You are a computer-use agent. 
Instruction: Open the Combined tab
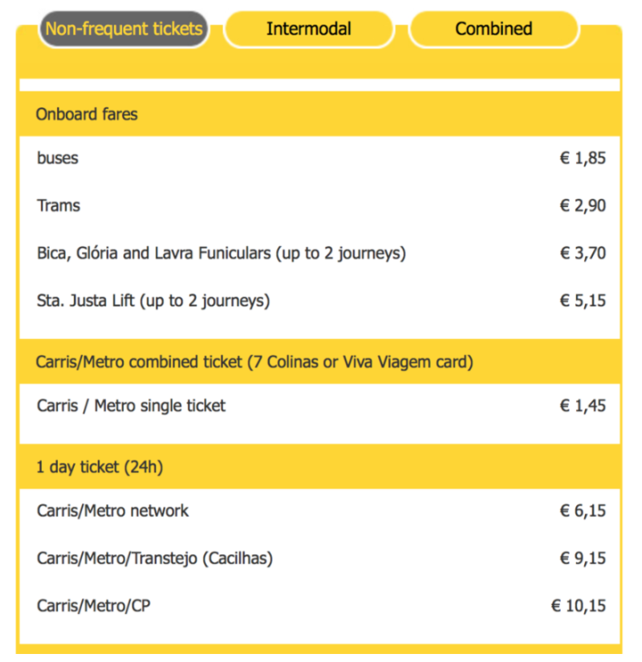pyautogui.click(x=494, y=29)
